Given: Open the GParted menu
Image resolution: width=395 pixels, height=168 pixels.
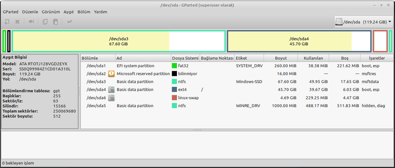Looking at the screenshot, I should (11, 12).
